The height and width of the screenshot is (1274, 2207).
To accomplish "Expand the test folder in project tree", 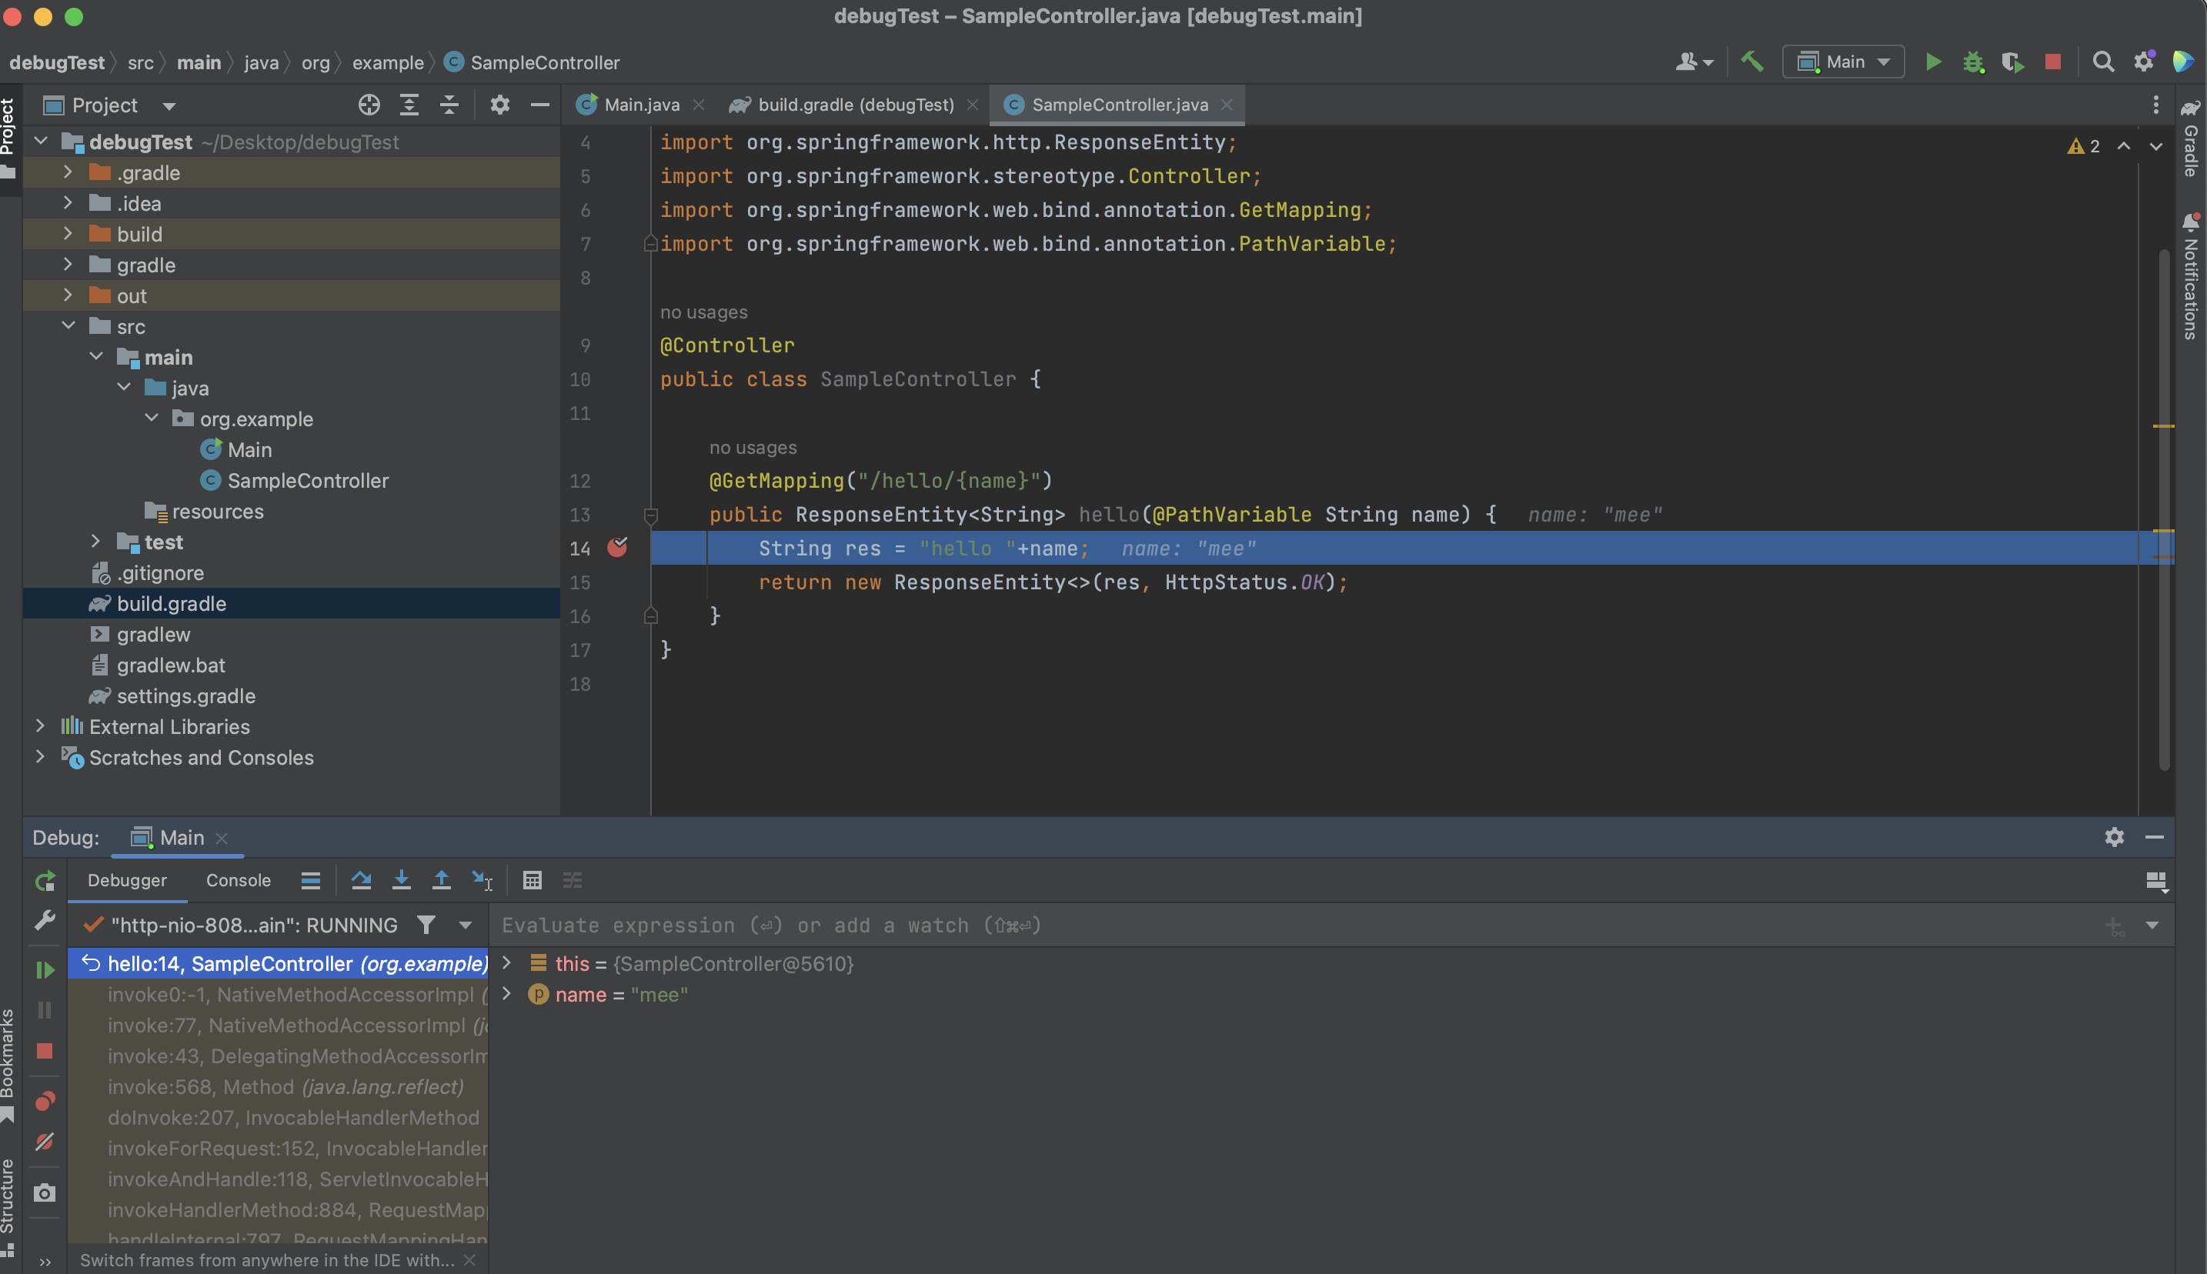I will [96, 542].
